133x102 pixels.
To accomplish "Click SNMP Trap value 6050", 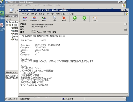I will coord(44,40).
